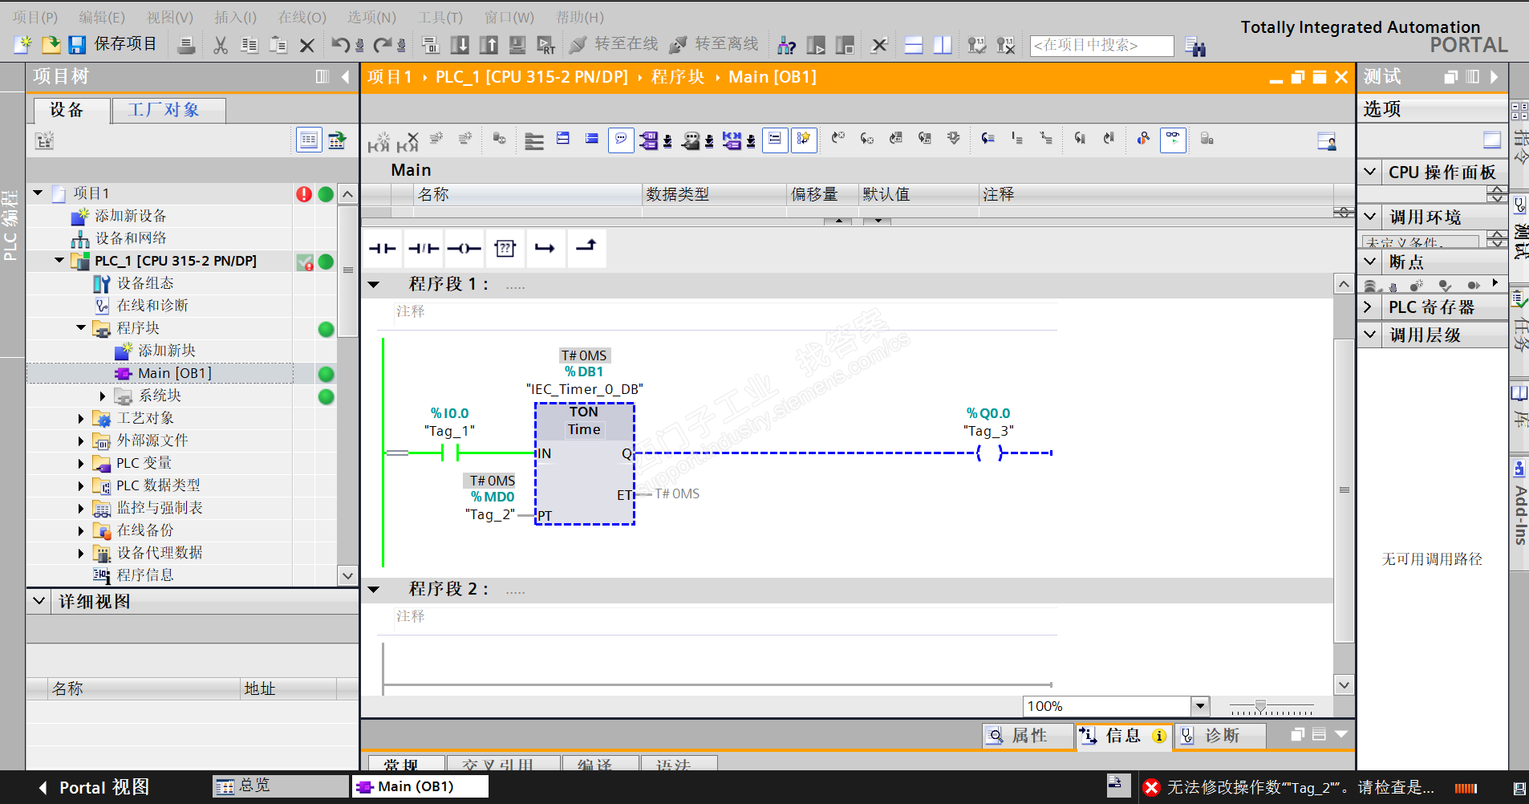Click the scissors cut icon
This screenshot has width=1529, height=804.
coord(221,45)
